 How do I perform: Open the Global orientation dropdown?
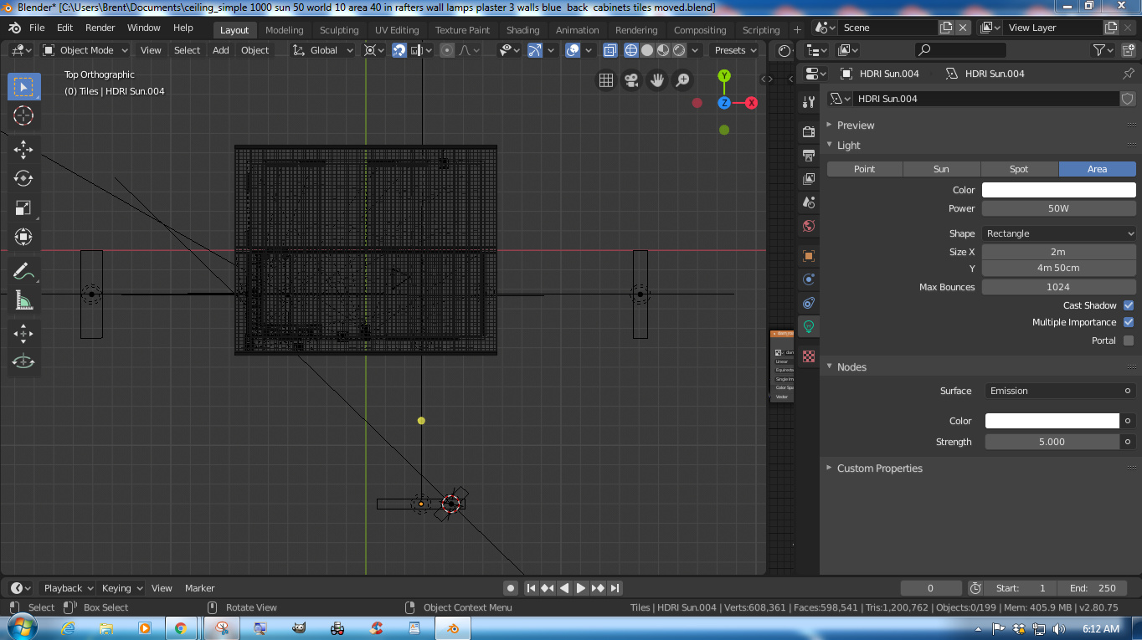pos(324,50)
